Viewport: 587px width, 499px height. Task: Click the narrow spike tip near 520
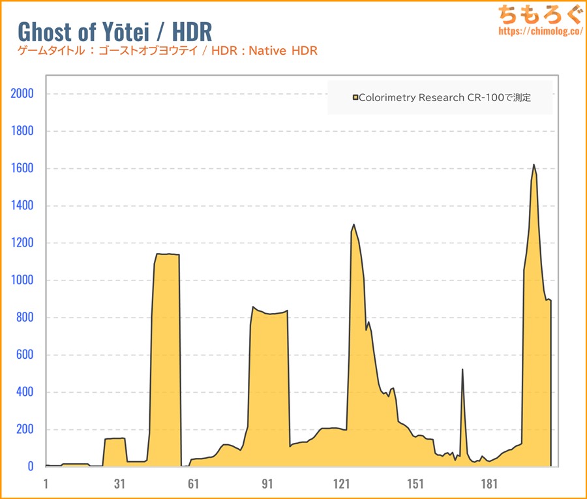(x=462, y=370)
